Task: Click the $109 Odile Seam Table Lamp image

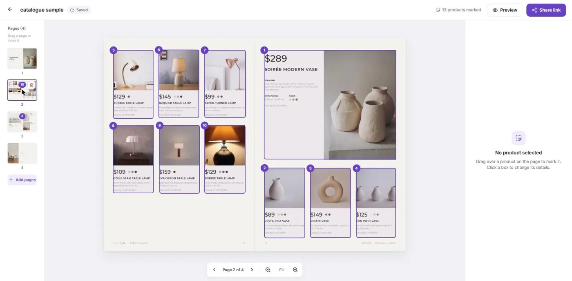Action: pyautogui.click(x=133, y=146)
